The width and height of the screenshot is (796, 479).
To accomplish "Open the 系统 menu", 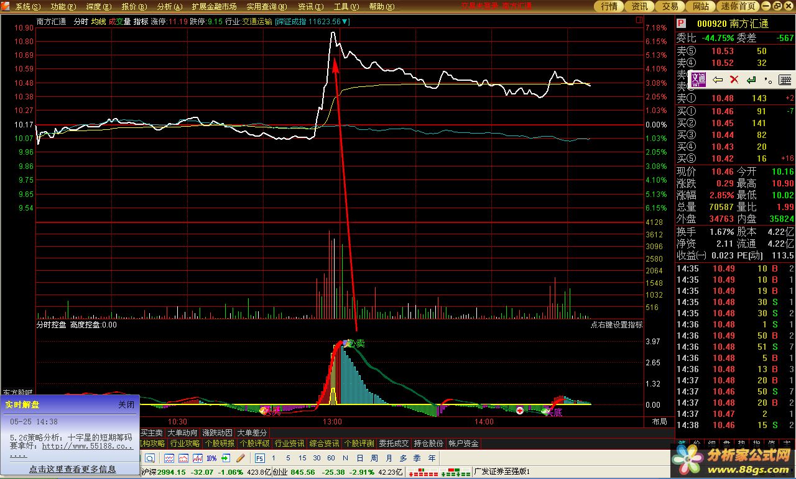I will (x=28, y=7).
